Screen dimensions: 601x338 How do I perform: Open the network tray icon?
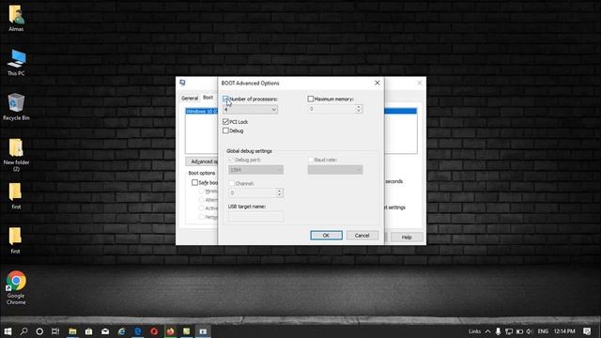click(509, 331)
